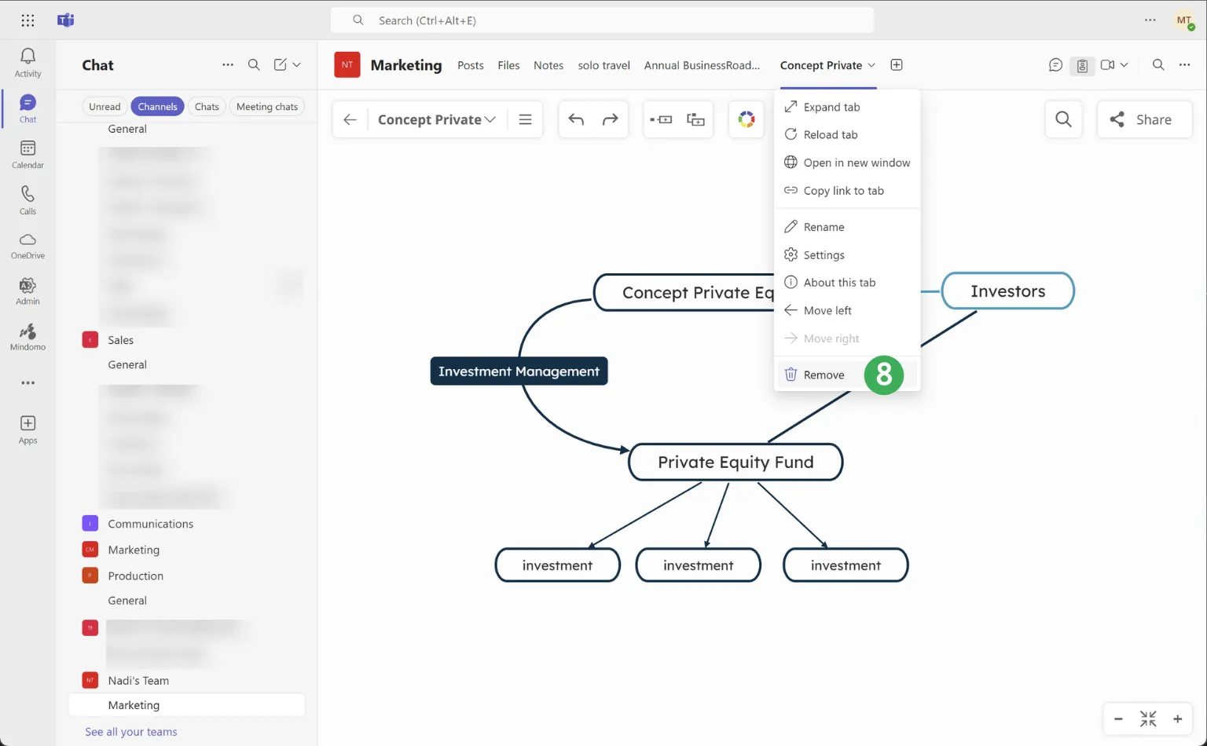
Task: Click the undo arrow in Mindomo toolbar
Action: (x=576, y=119)
